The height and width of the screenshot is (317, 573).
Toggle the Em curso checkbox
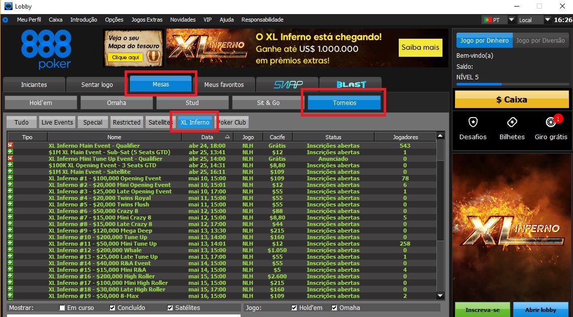click(x=62, y=308)
